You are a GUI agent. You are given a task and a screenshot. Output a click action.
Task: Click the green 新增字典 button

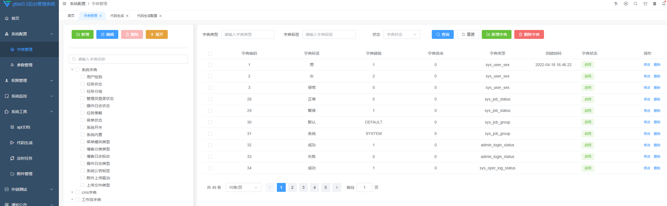click(497, 34)
